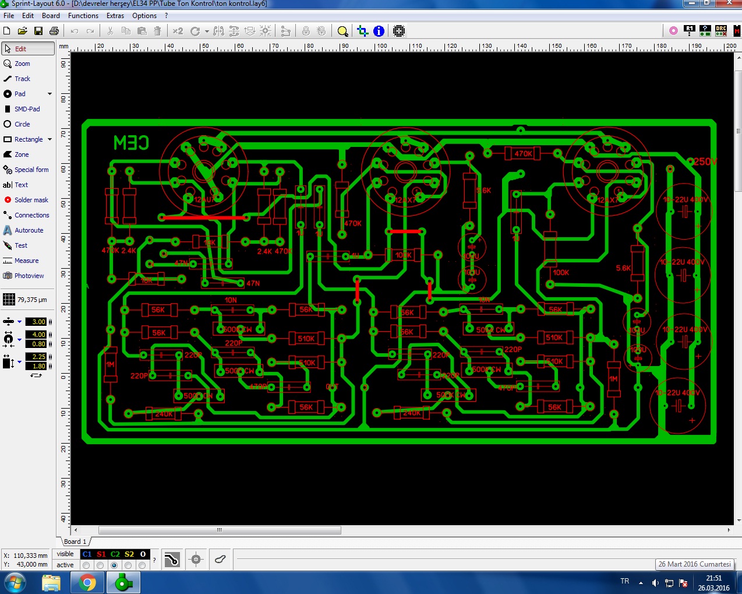Open the Photoview mode
Screen dimensions: 742x594
[29, 276]
